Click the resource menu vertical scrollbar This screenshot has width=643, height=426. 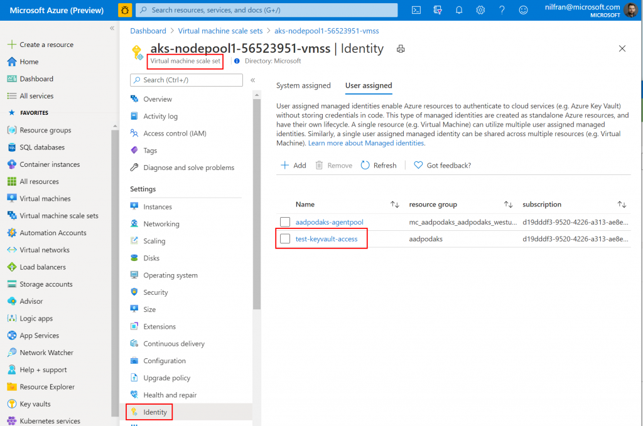[x=257, y=205]
